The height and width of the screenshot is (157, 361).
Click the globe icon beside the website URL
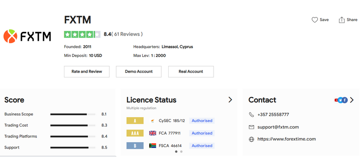(251, 139)
